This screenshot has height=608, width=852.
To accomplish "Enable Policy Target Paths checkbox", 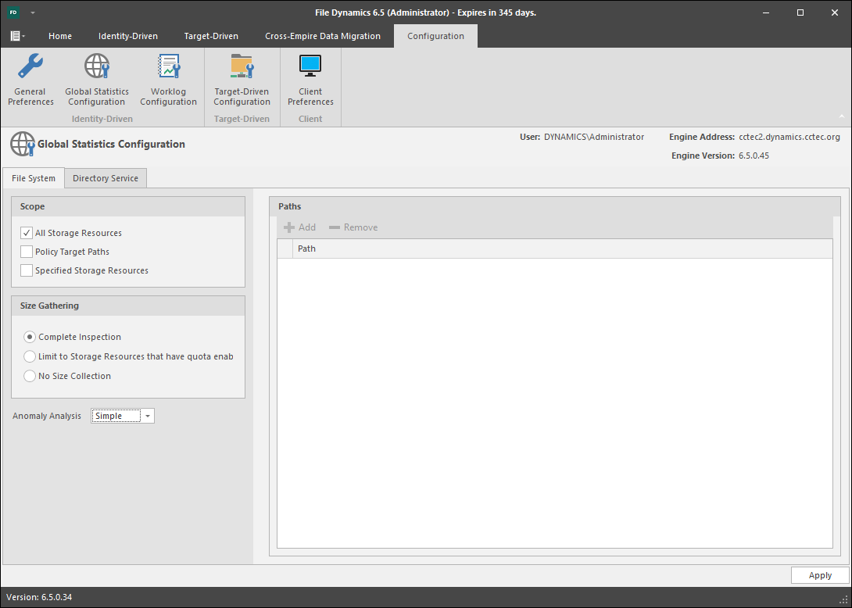I will [27, 252].
